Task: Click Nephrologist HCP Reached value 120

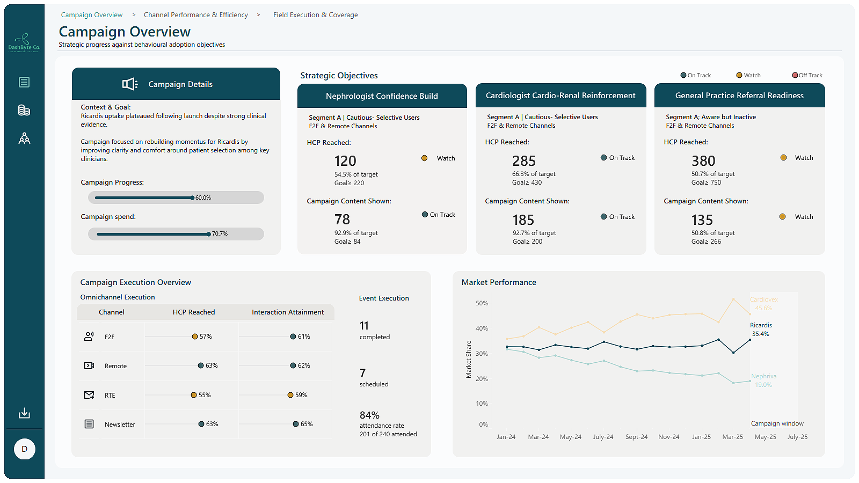Action: [x=345, y=161]
